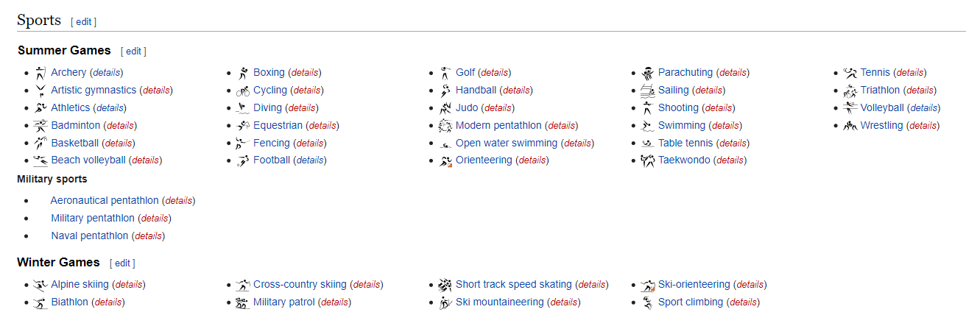The image size is (966, 326).
Task: Edit the Summer Games subsection
Action: coord(133,52)
